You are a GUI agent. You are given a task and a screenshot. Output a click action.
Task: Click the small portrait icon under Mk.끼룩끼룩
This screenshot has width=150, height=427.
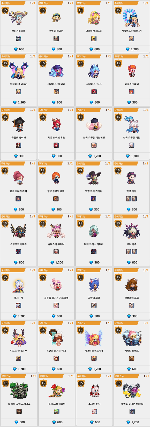point(18,39)
